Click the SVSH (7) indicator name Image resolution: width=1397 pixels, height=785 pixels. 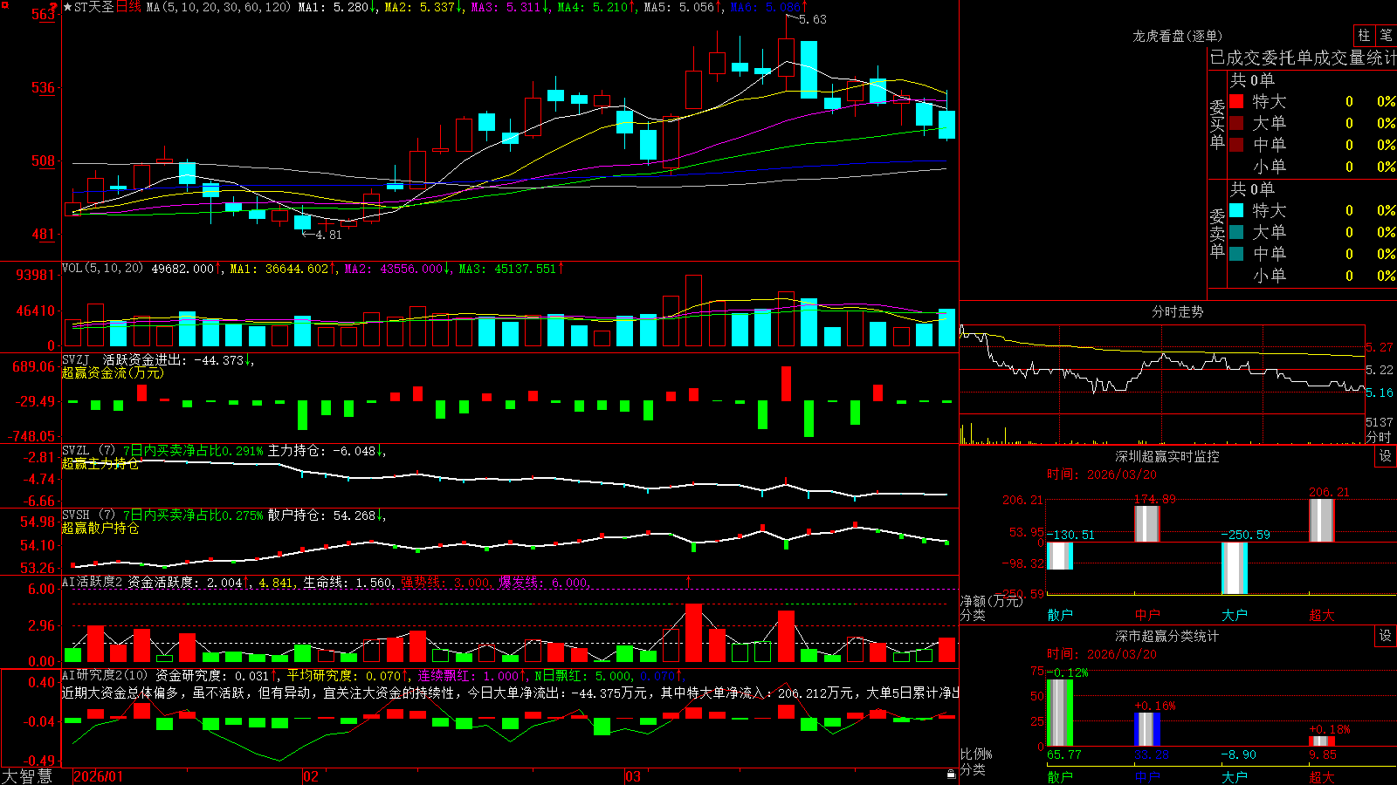coord(88,515)
